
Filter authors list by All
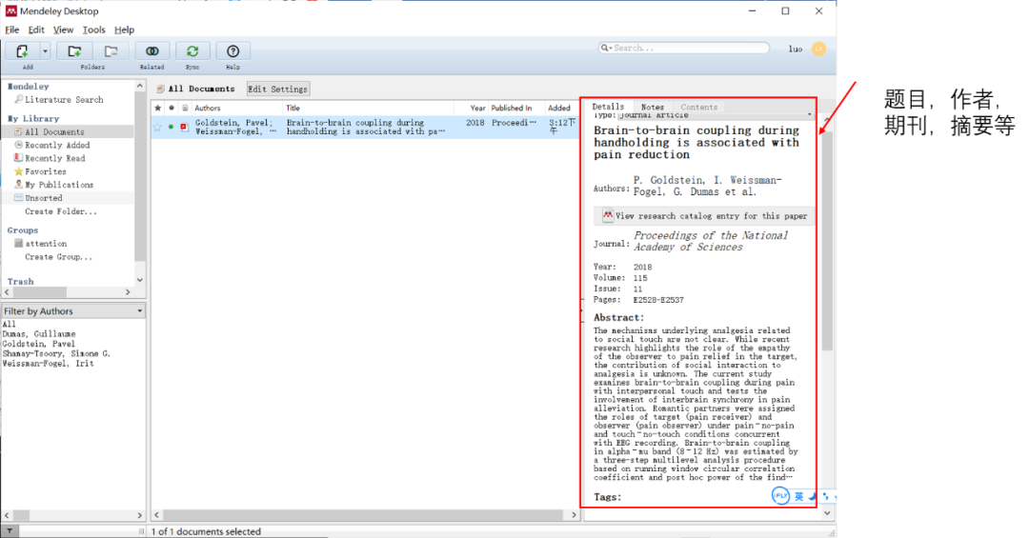click(10, 324)
